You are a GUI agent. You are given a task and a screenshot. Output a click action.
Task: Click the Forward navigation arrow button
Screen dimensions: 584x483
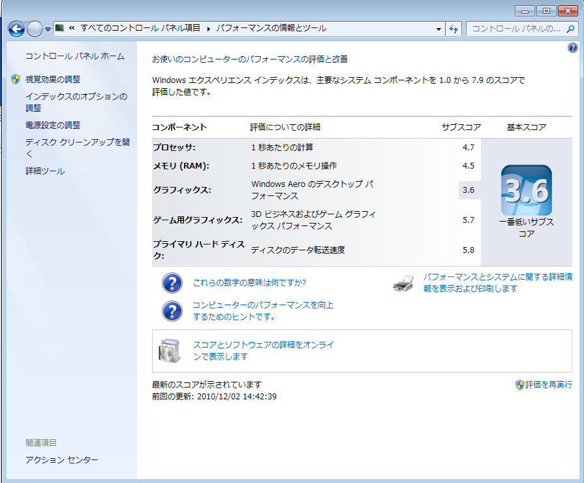tap(35, 29)
